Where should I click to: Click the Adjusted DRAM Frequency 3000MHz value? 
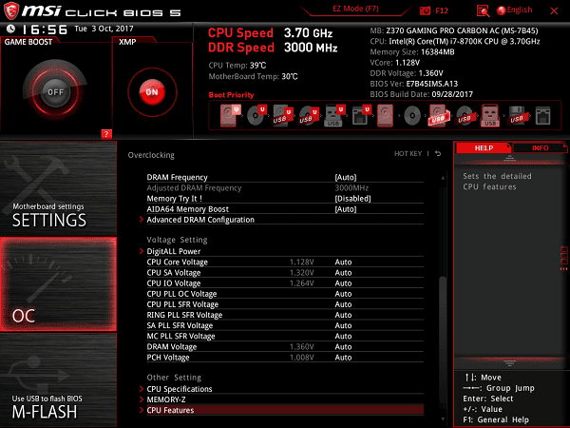351,187
